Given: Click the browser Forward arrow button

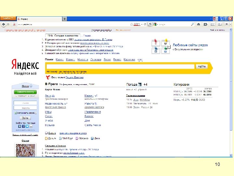Looking at the screenshot, I should pyautogui.click(x=8, y=24).
